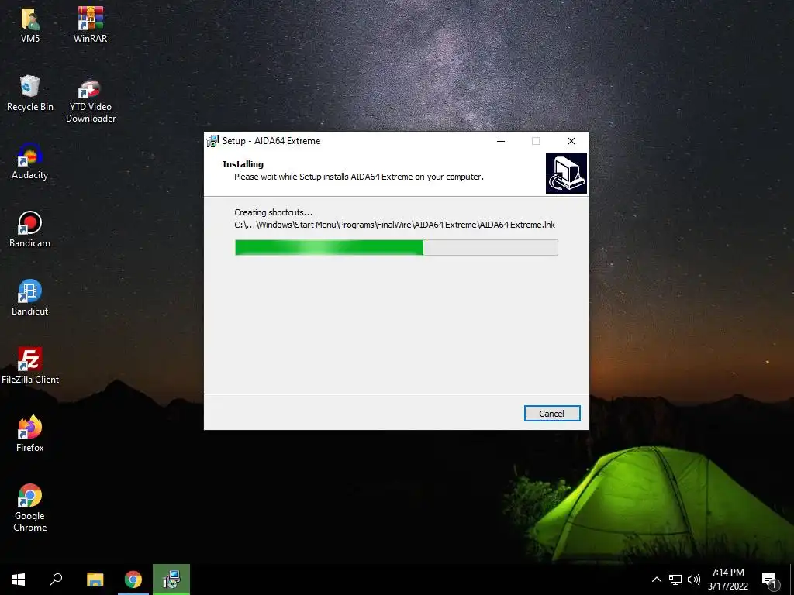Screen dimensions: 794x595
Task: Click the installer computer logo image
Action: tap(566, 173)
